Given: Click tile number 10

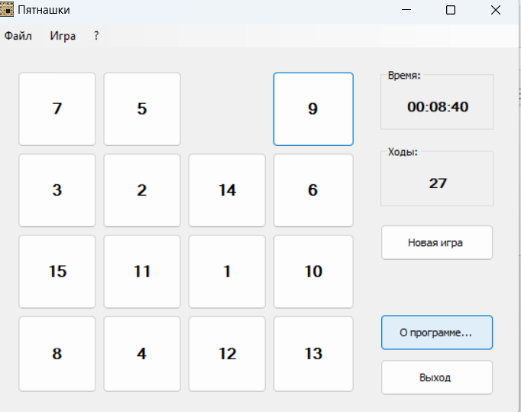Looking at the screenshot, I should point(313,271).
